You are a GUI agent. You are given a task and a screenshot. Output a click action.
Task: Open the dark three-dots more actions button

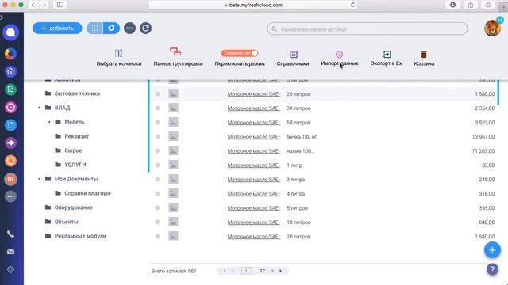129,28
